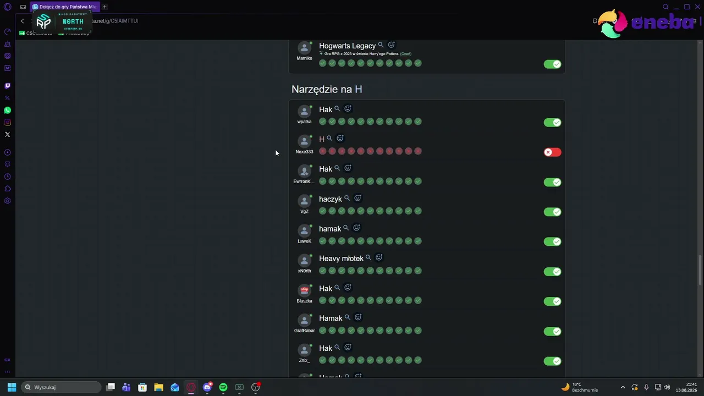Screen dimensions: 704x396
Task: Open File Explorer from the taskbar
Action: pyautogui.click(x=158, y=387)
